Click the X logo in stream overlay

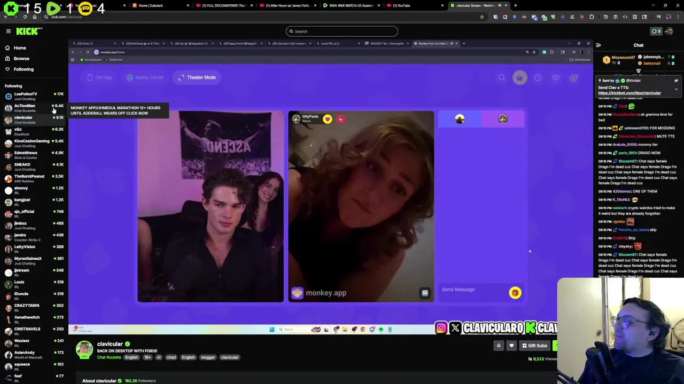click(x=455, y=328)
